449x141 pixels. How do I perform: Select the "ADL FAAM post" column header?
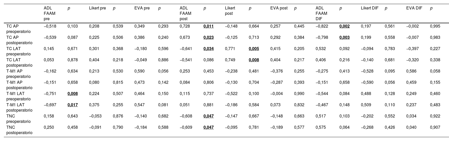click(x=186, y=13)
